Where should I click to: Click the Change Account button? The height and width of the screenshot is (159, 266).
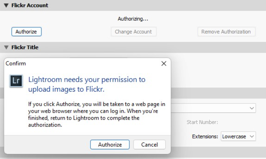133,32
